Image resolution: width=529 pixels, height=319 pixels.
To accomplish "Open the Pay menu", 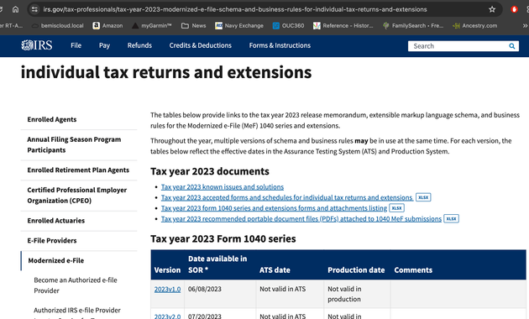I will (104, 45).
